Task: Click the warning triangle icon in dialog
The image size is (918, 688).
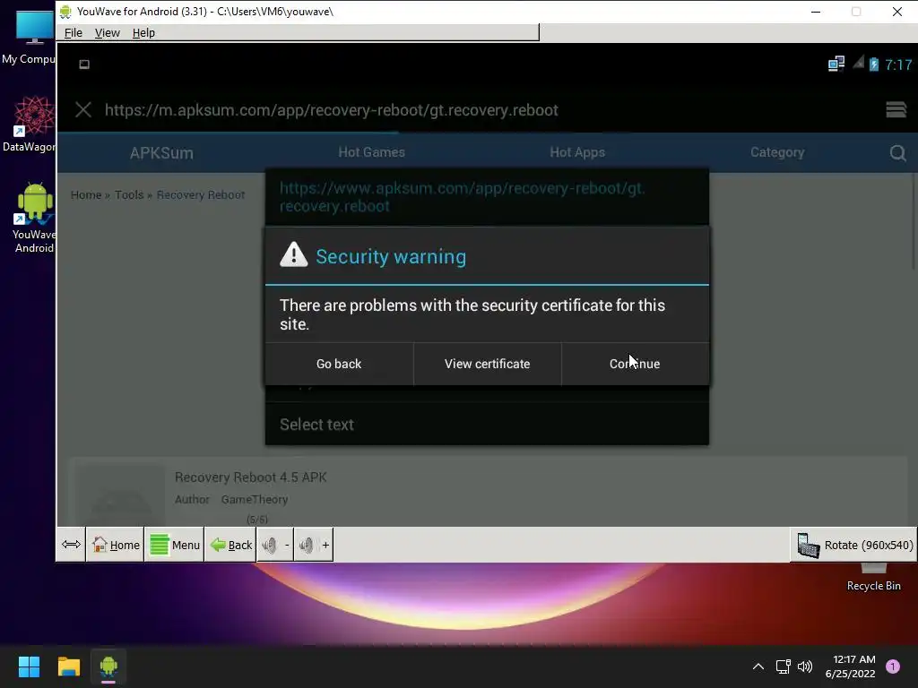Action: pos(294,255)
